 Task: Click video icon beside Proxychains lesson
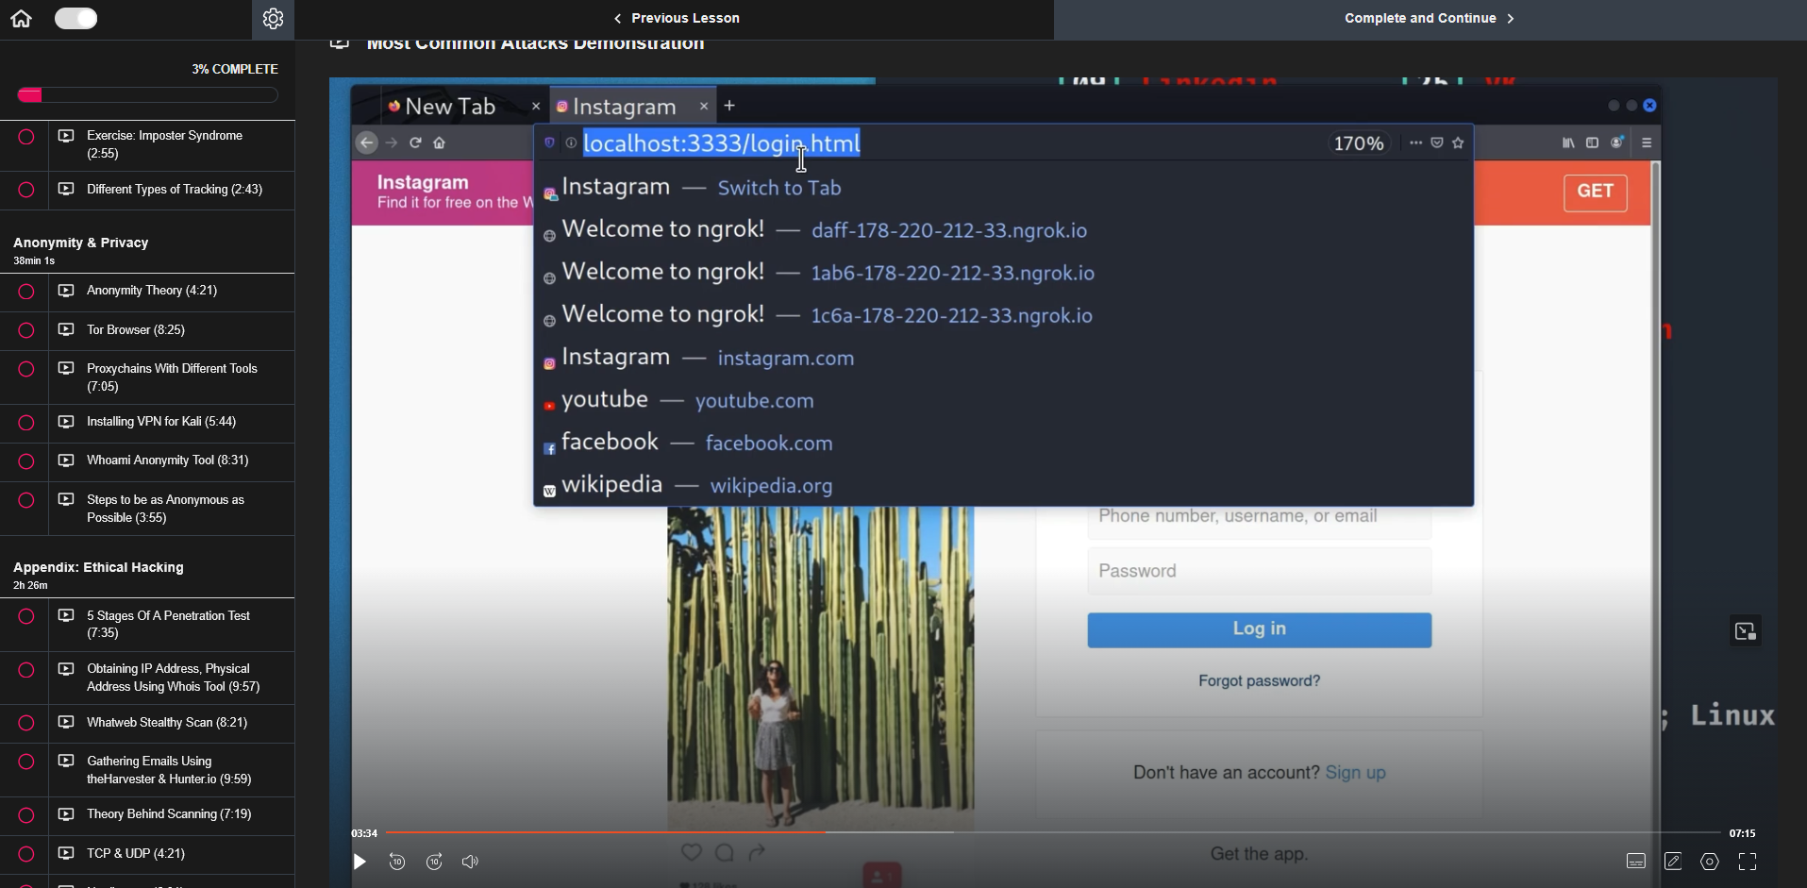click(66, 368)
